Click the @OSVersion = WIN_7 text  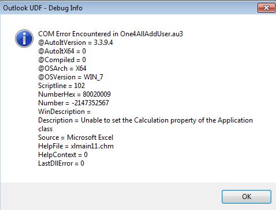click(70, 77)
